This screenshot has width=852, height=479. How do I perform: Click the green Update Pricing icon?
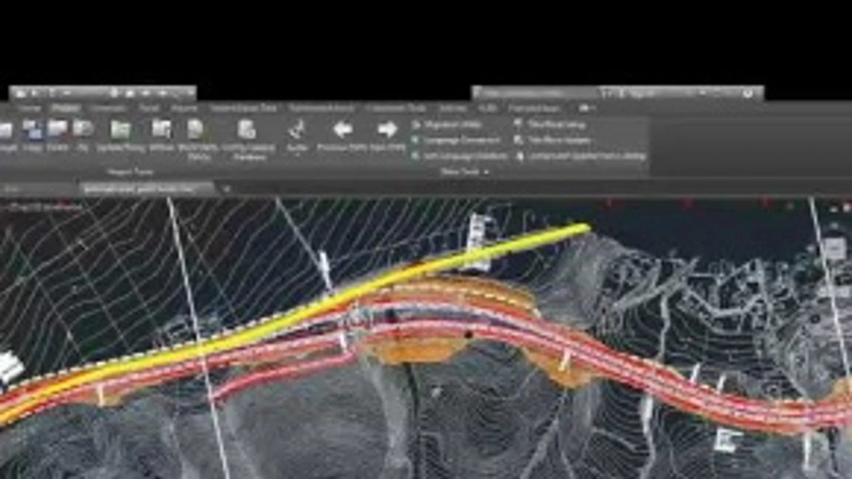click(120, 130)
